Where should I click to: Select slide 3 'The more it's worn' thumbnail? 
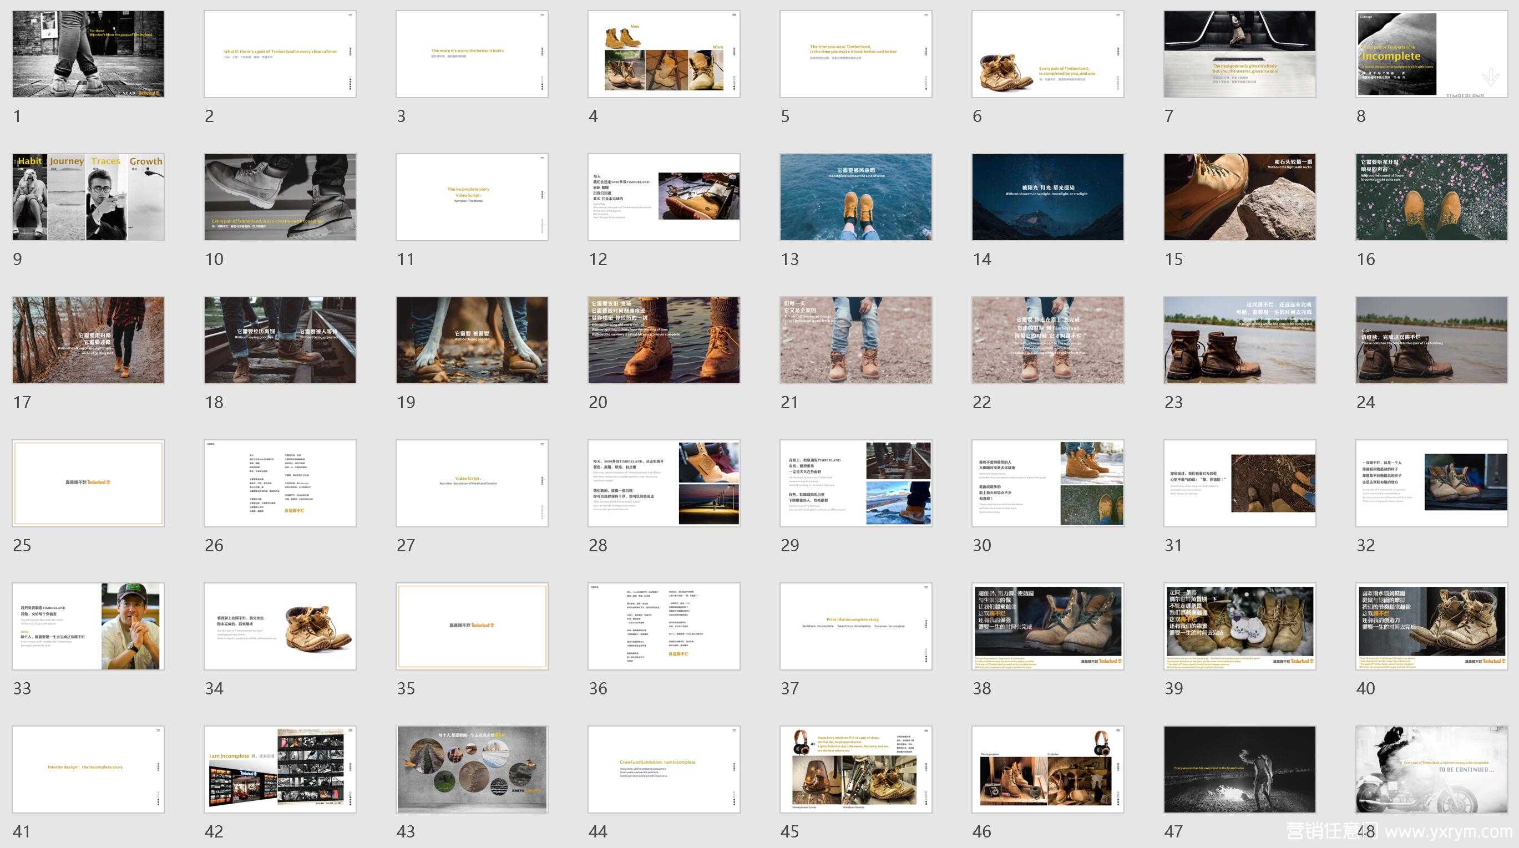point(472,54)
